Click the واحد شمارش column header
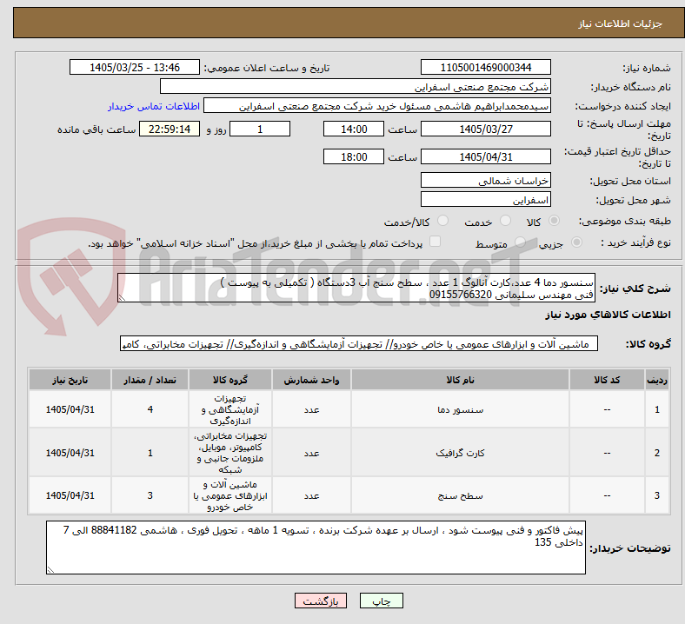685x624 pixels. click(311, 380)
